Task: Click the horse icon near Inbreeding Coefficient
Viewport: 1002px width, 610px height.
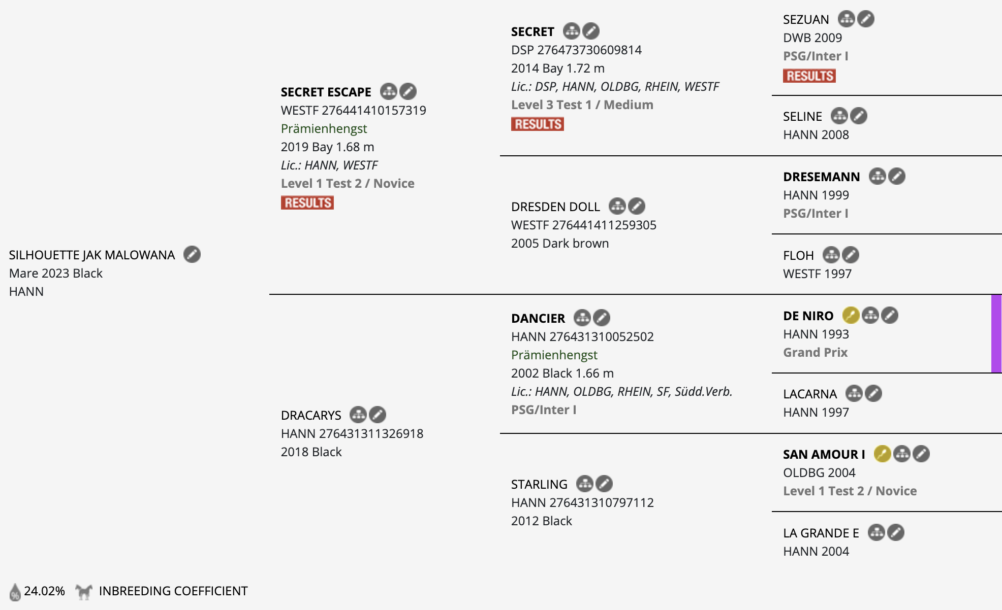Action: pyautogui.click(x=84, y=591)
